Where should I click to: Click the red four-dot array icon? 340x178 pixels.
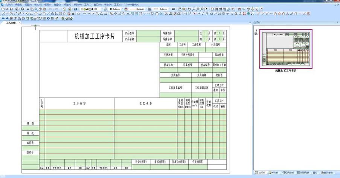click(x=244, y=13)
